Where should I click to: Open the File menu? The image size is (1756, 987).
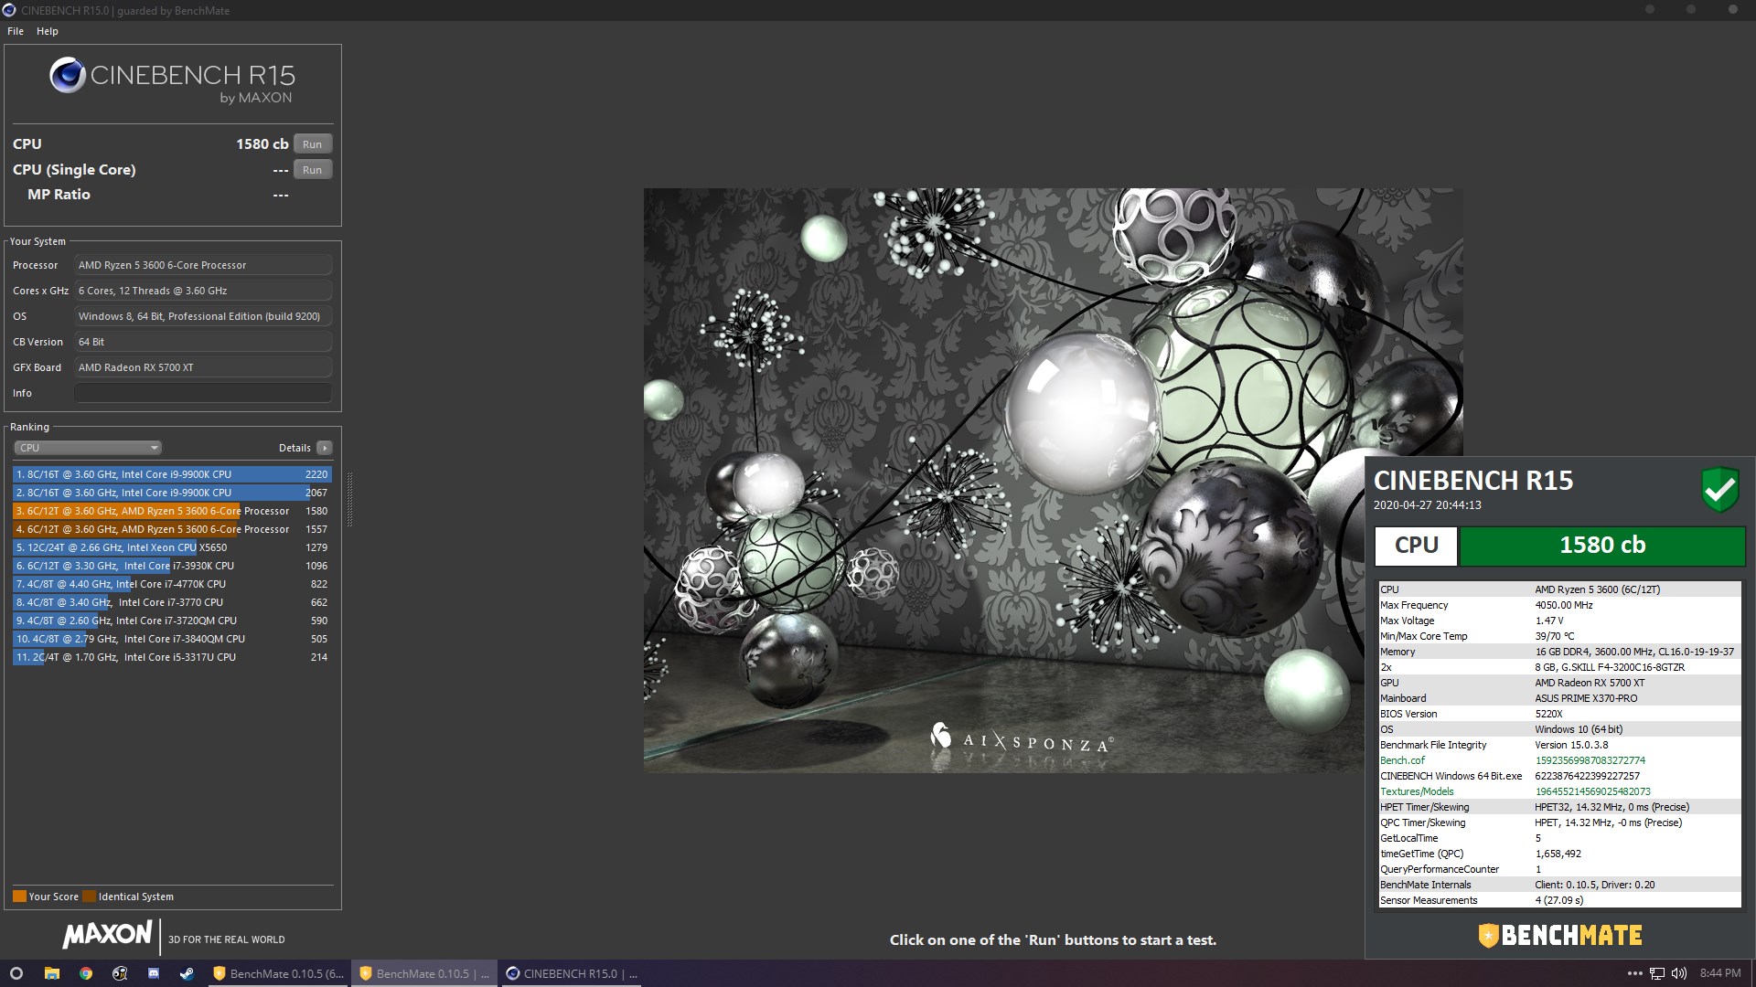coord(16,31)
